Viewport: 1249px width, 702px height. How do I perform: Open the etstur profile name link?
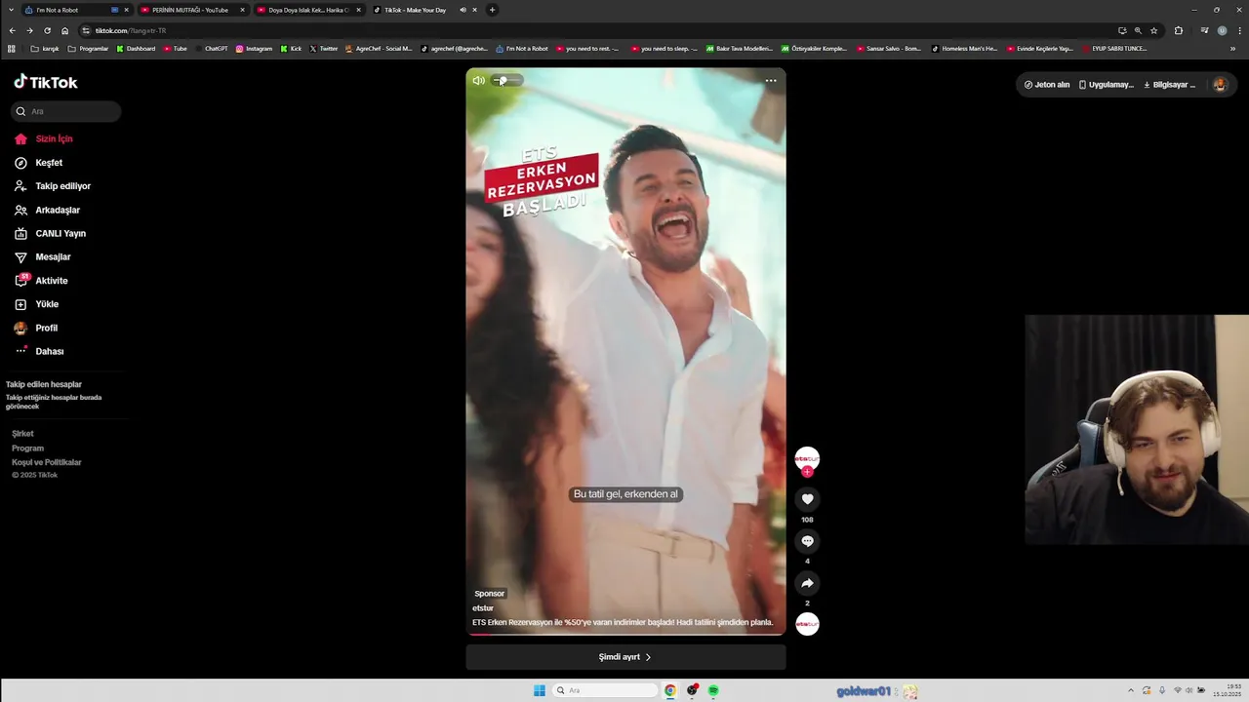point(483,608)
